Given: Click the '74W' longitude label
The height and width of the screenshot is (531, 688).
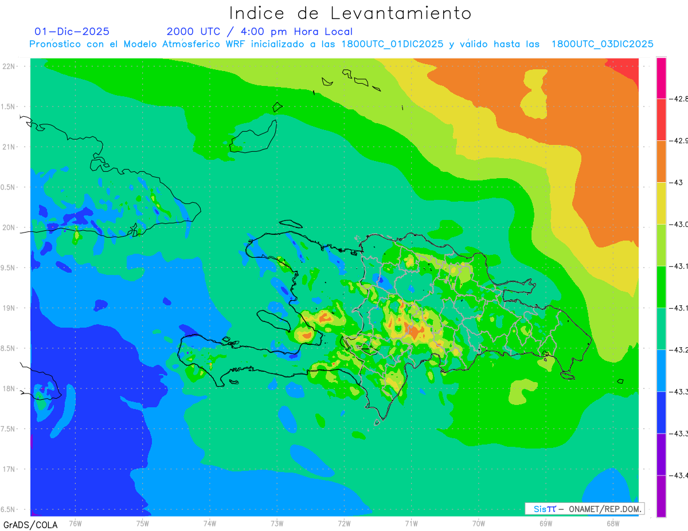Looking at the screenshot, I should coord(210,523).
